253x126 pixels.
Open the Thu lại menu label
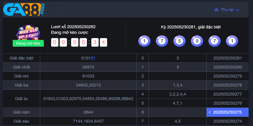pos(227,10)
